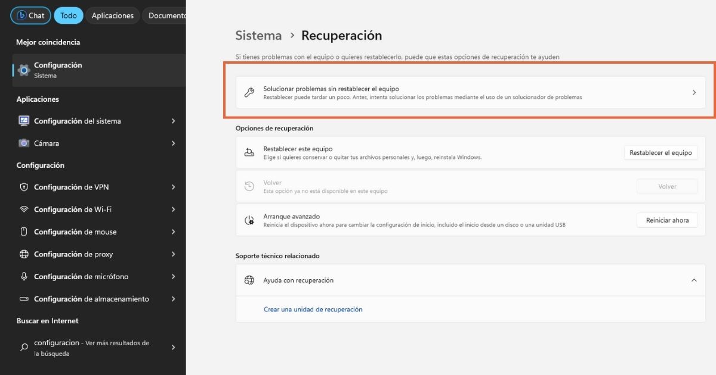716x375 pixels.
Task: Open the Configuración Sistema best match
Action: 99,70
